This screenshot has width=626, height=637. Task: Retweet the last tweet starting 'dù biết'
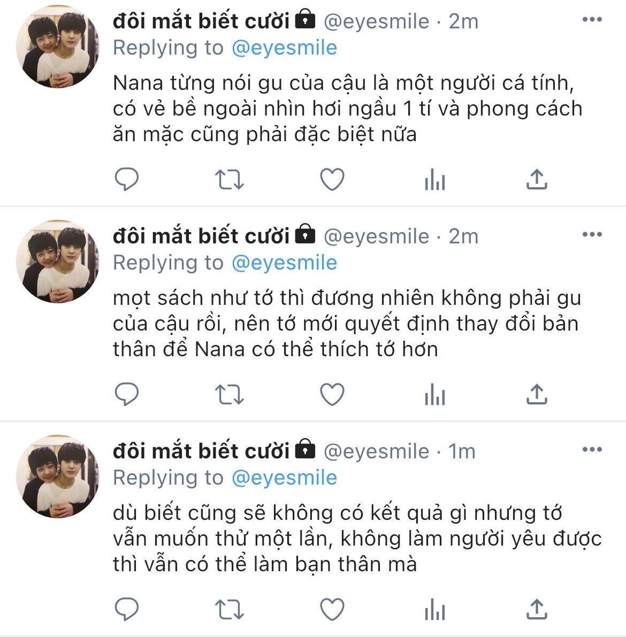coord(229,609)
